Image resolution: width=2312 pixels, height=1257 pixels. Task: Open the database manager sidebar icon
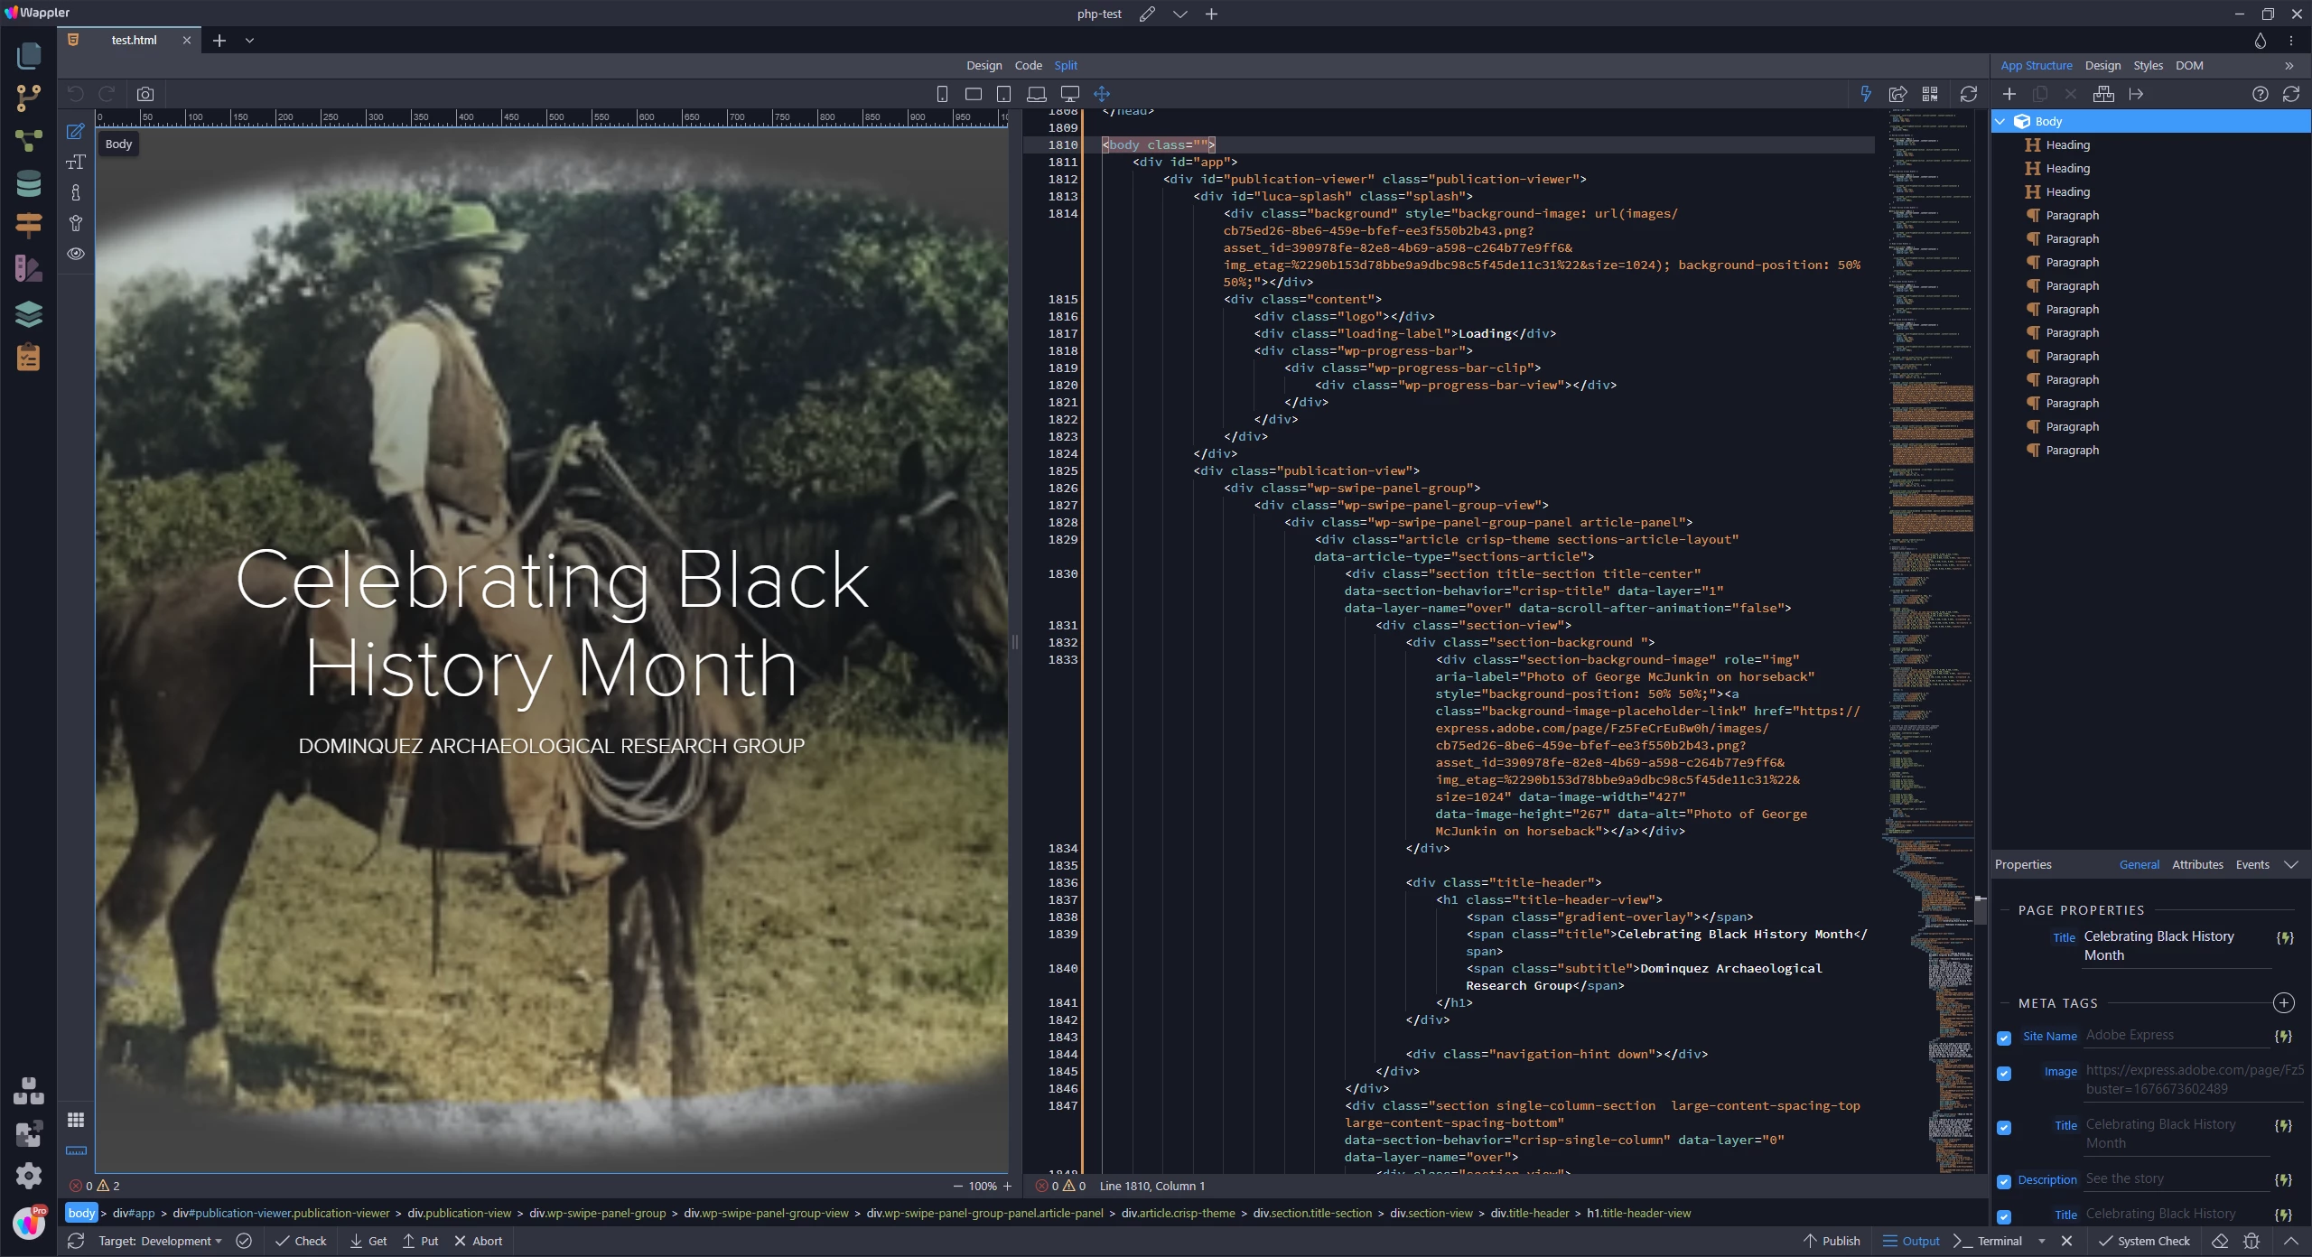coord(28,183)
